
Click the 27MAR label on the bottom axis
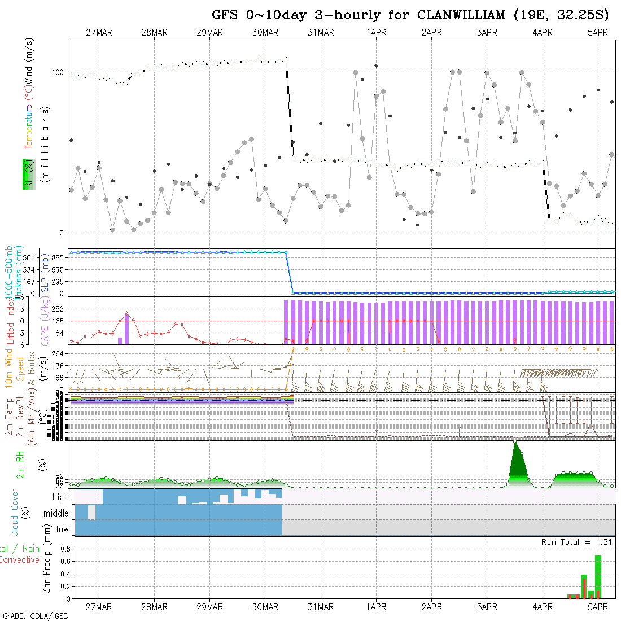[x=99, y=607]
